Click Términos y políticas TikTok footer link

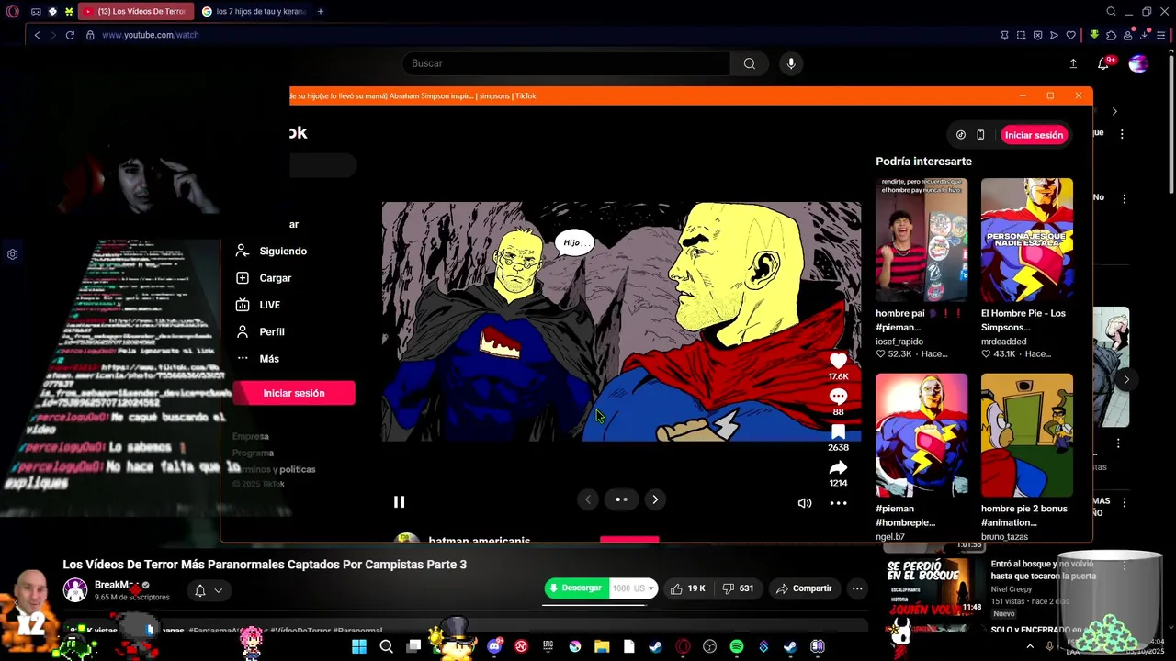tap(274, 469)
